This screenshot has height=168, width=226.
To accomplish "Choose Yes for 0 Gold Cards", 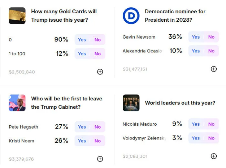I will click(82, 40).
